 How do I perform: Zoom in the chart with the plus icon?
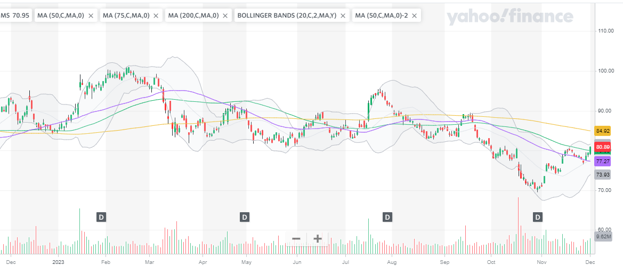click(317, 238)
